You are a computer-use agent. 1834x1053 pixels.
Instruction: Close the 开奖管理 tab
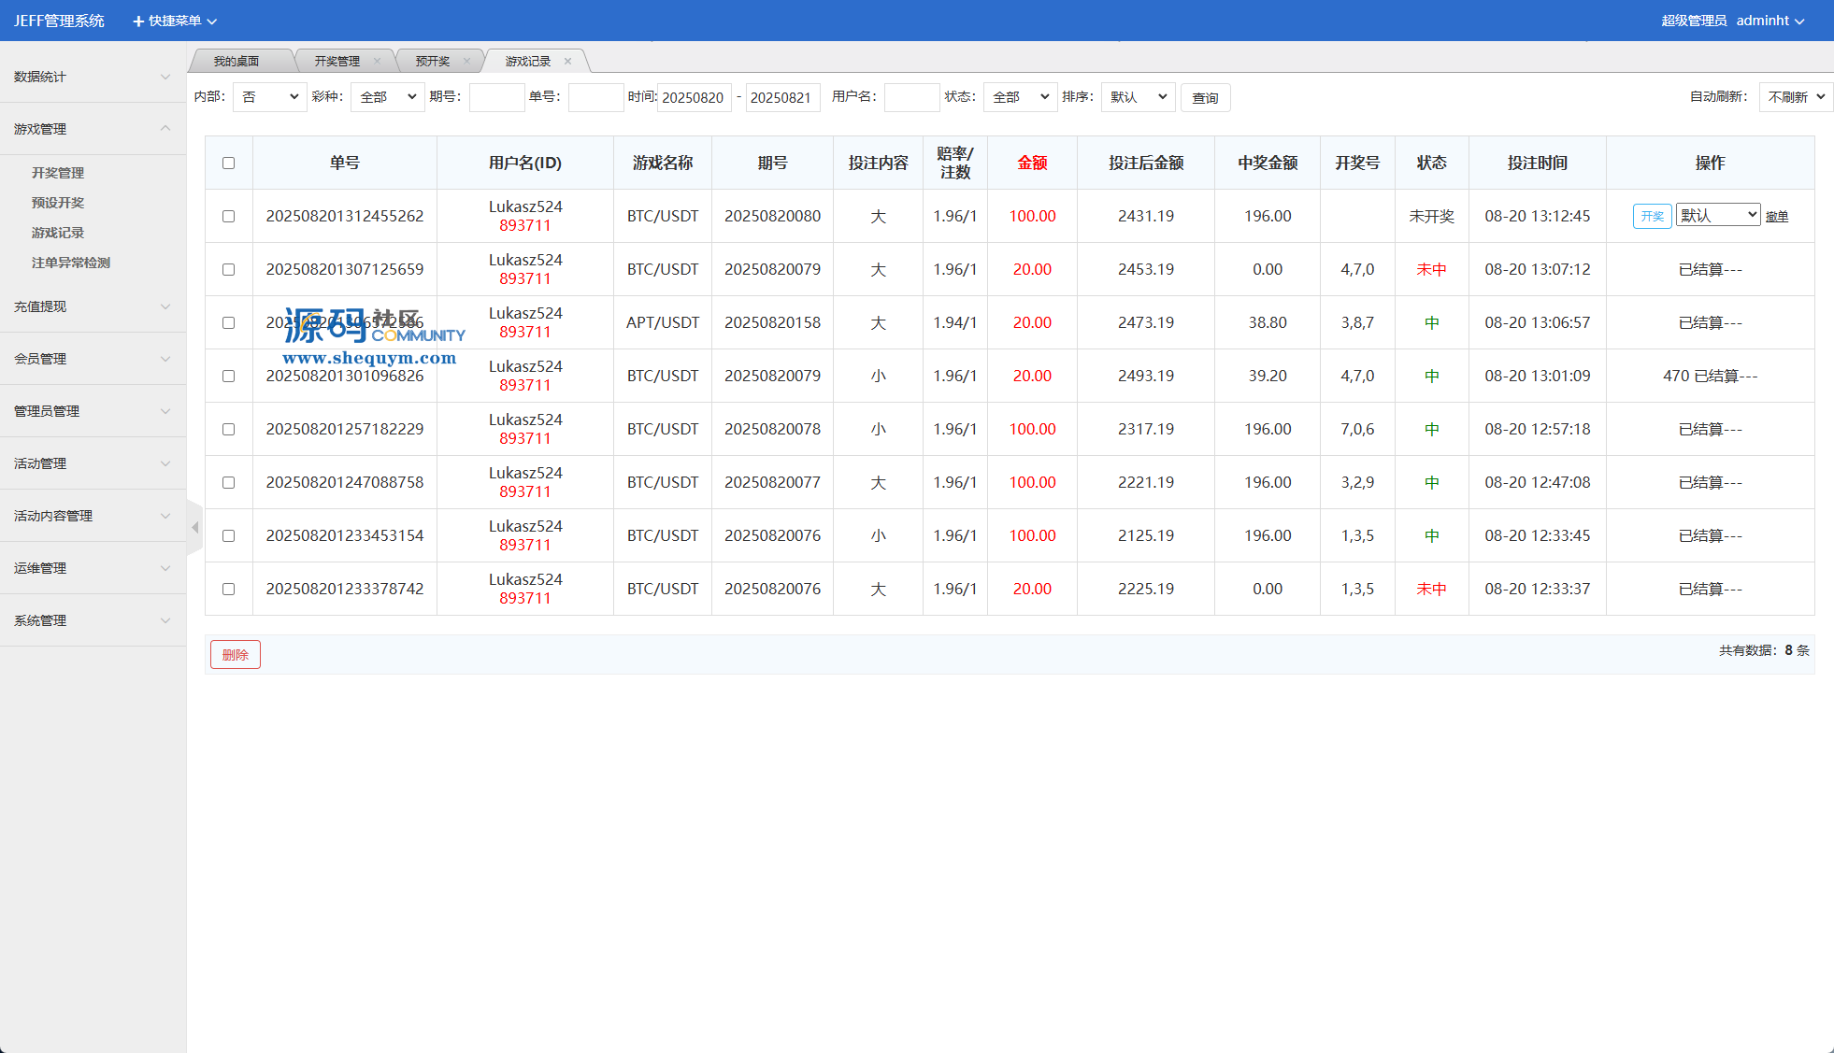(377, 62)
